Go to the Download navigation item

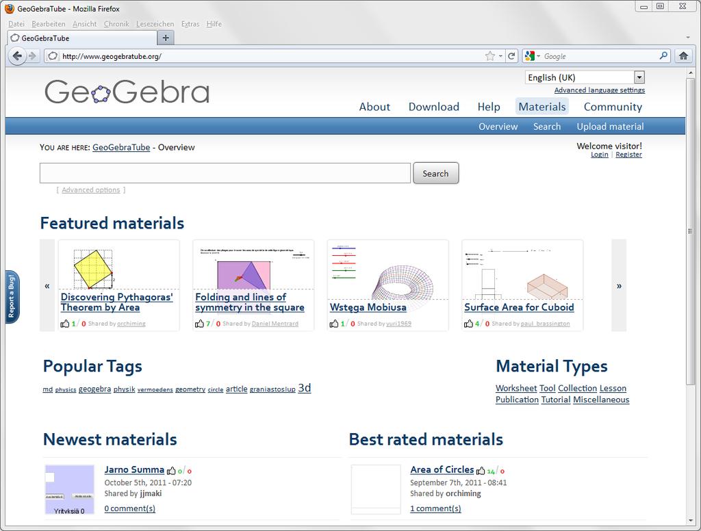pyautogui.click(x=433, y=107)
